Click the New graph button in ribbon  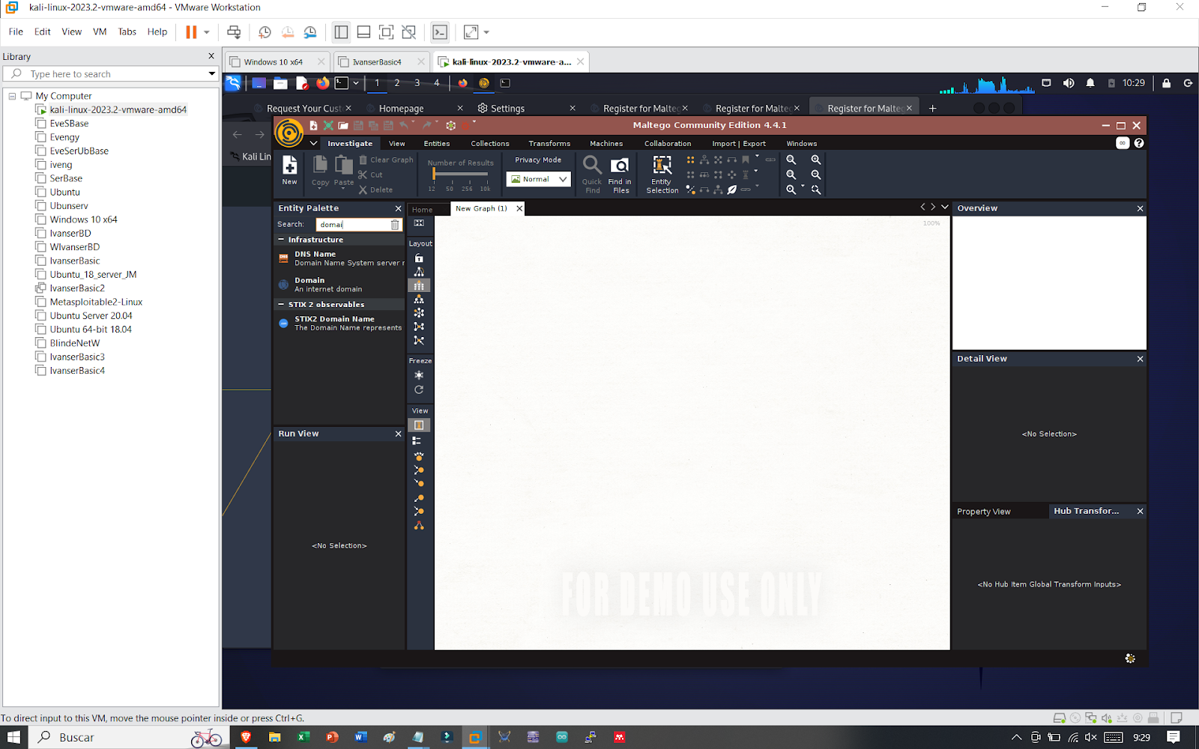pyautogui.click(x=289, y=170)
